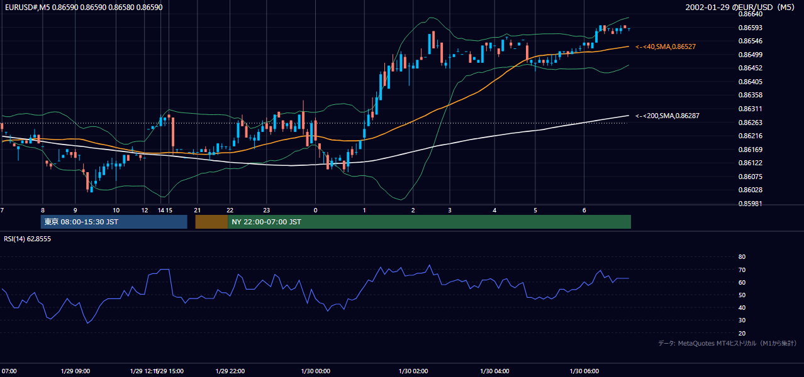This screenshot has height=377, width=804.
Task: Click price axis value 0.86122
Action: click(749, 163)
